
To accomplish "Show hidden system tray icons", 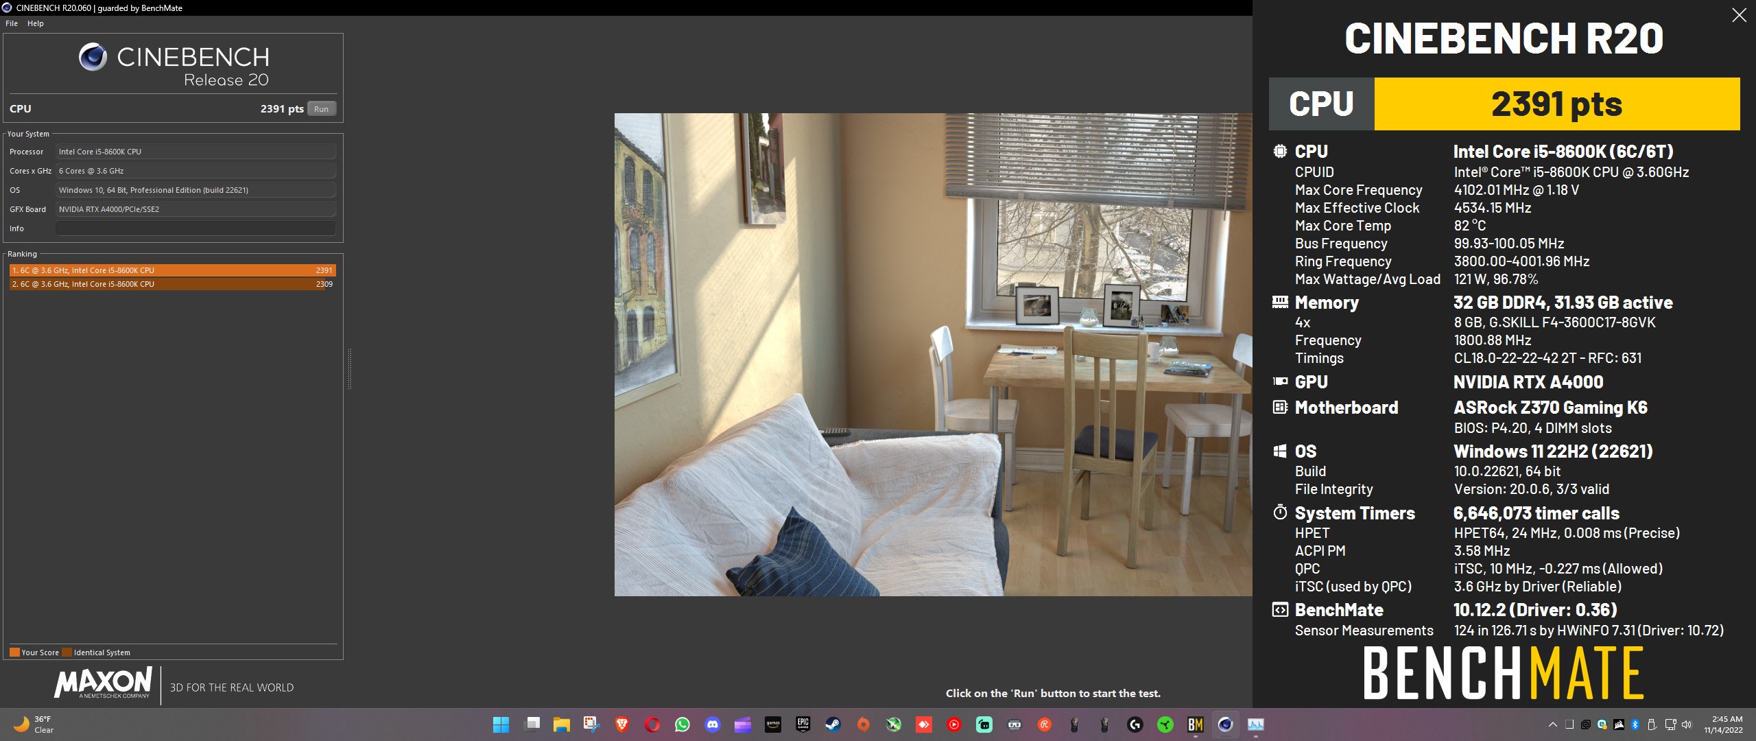I will [1552, 725].
